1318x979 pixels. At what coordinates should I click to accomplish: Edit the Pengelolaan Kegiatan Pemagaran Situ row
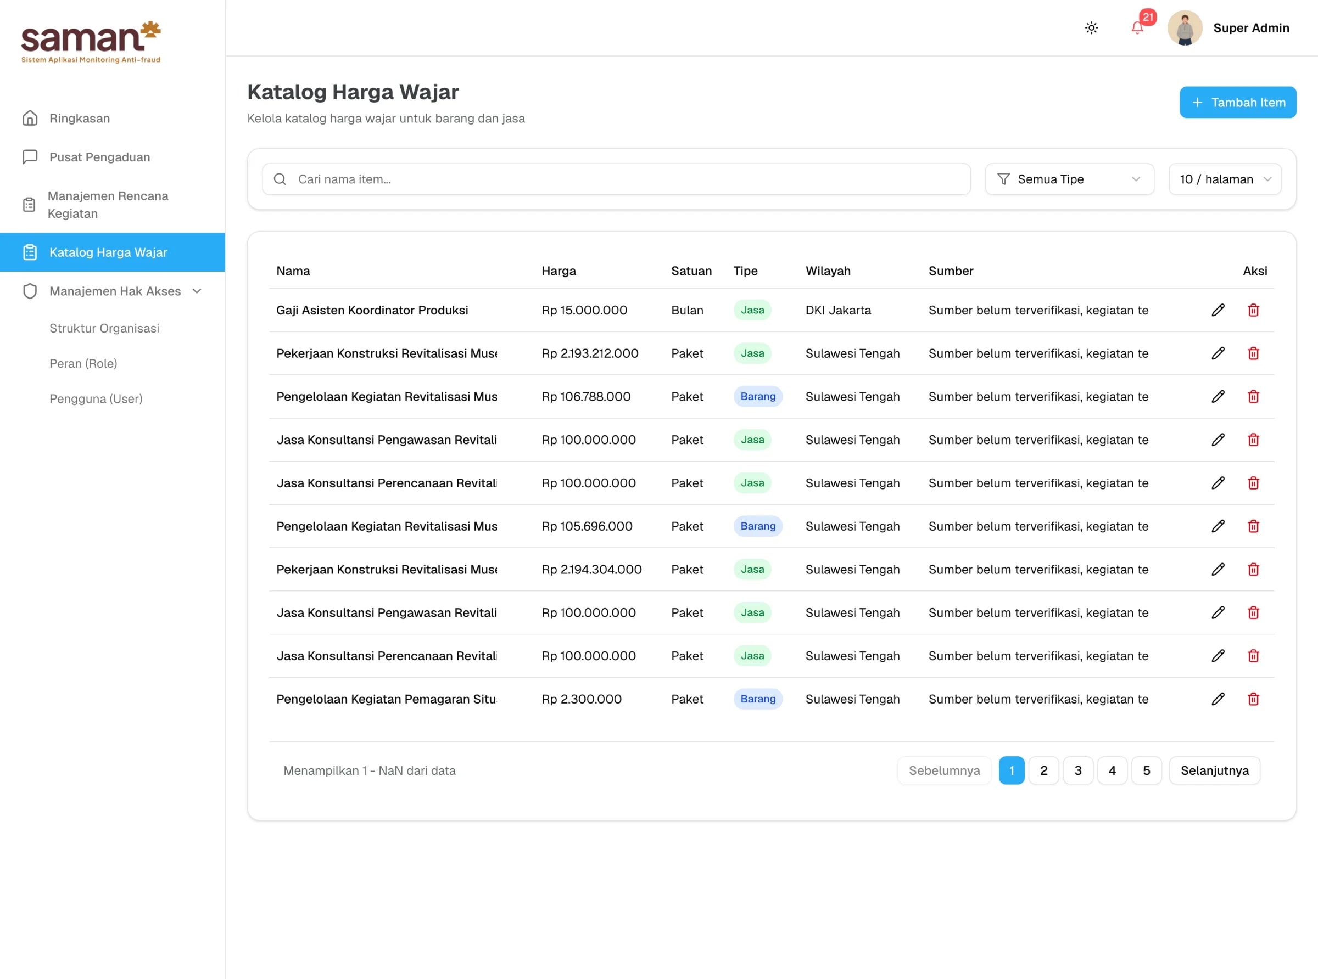click(x=1218, y=699)
